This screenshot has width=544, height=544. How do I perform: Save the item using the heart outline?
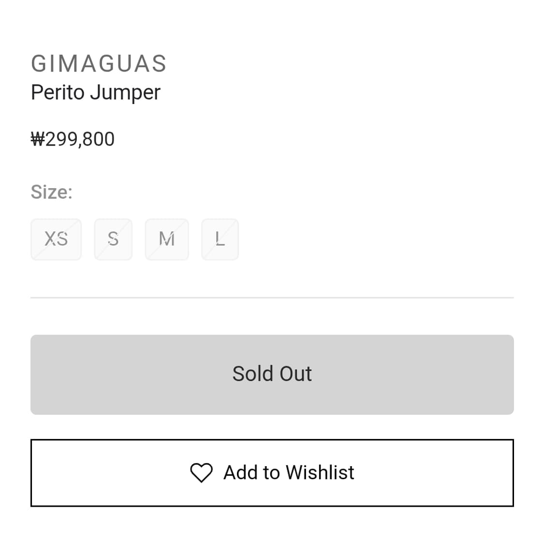click(201, 472)
